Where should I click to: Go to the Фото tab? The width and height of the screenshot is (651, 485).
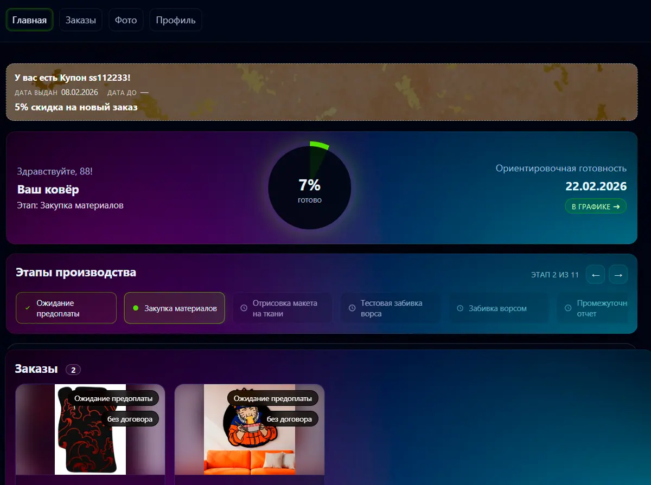(x=126, y=21)
